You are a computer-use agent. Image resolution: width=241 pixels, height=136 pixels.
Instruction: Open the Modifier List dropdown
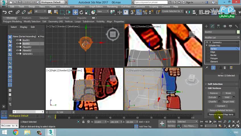point(222,37)
